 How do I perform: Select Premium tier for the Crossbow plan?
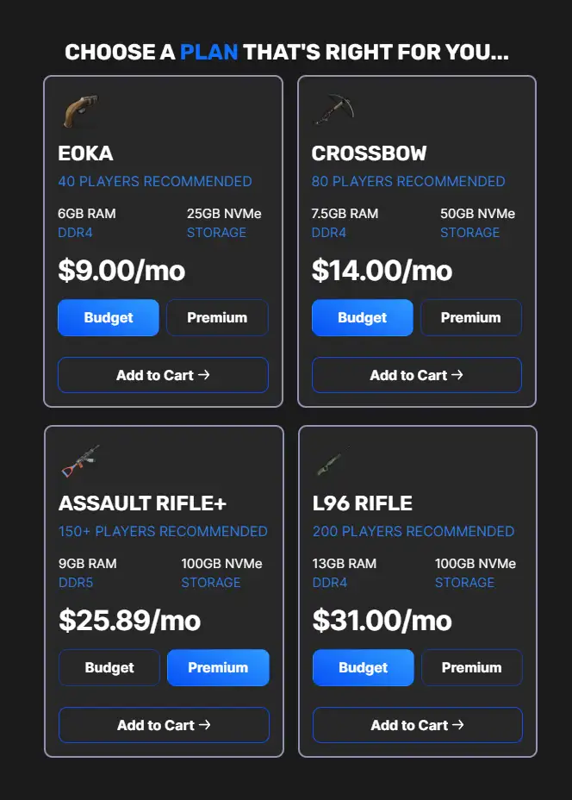coord(471,317)
